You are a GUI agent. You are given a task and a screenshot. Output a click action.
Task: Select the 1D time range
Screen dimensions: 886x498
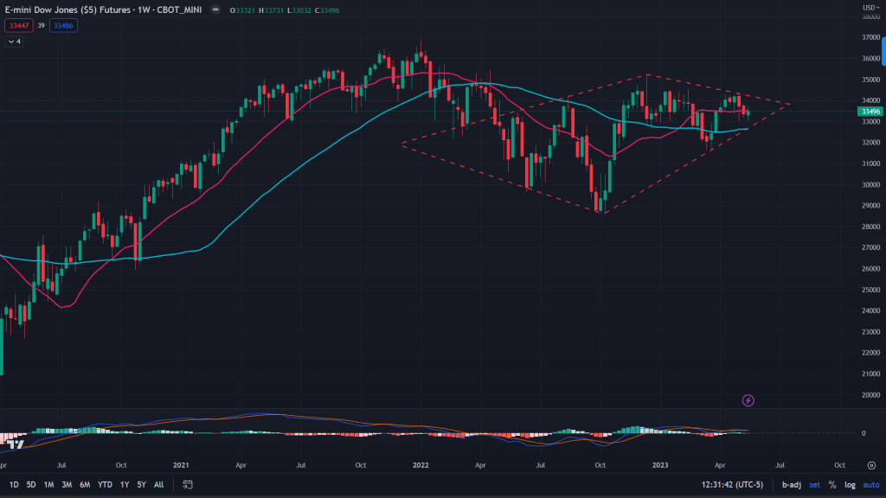(x=14, y=485)
